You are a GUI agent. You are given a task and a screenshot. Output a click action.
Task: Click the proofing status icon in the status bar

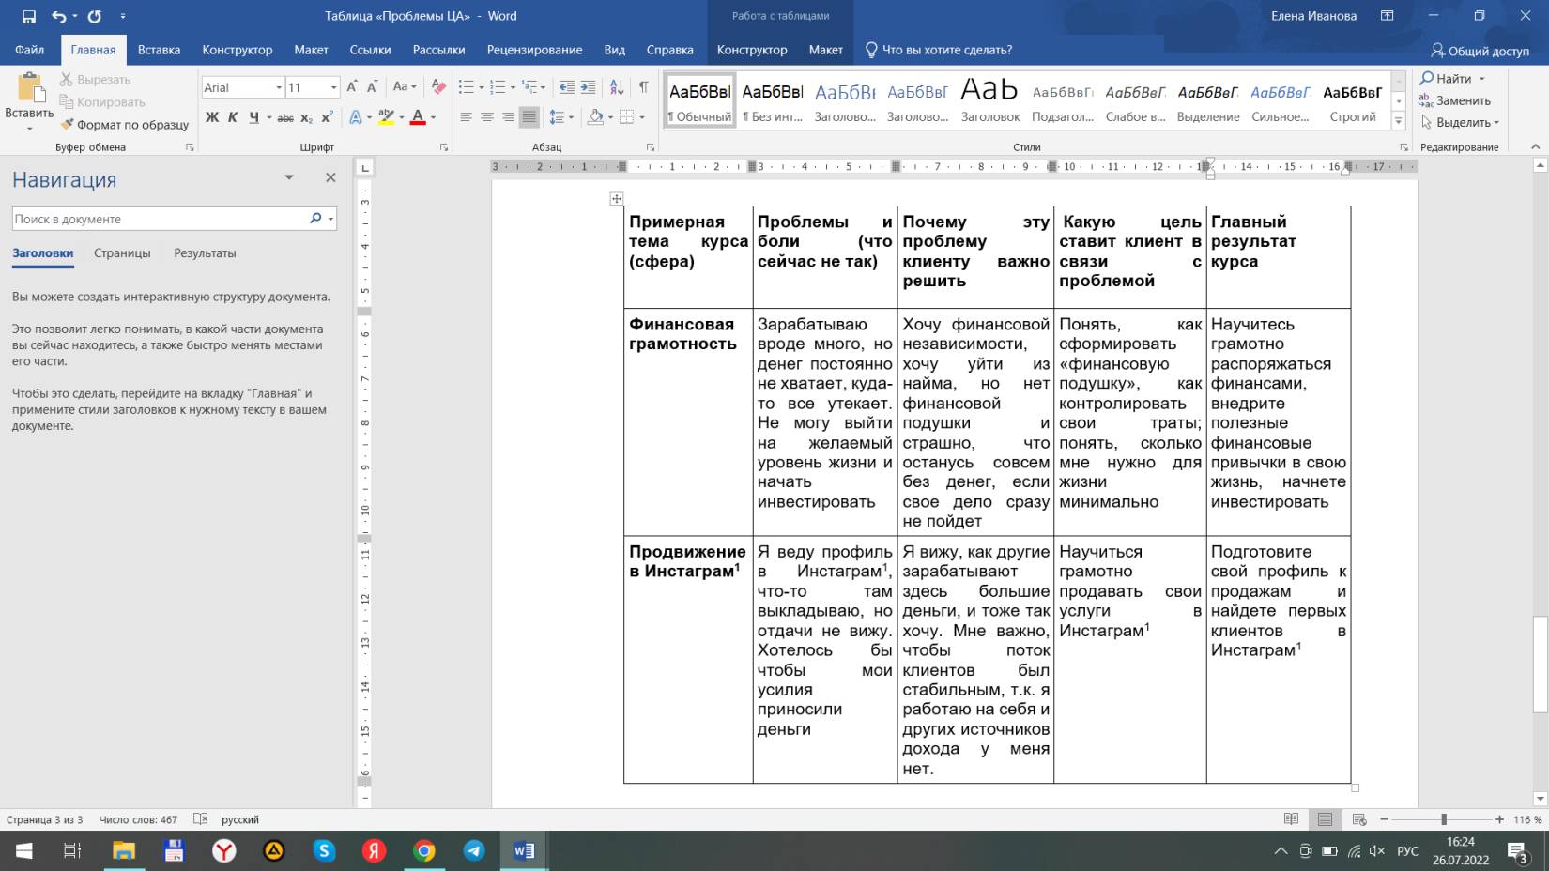[200, 818]
